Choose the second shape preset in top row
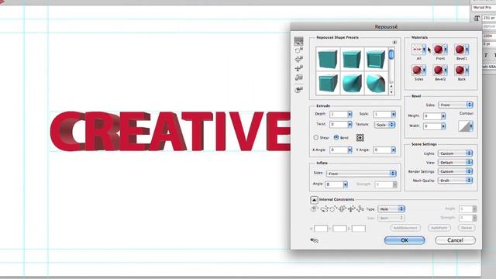This screenshot has height=279, width=496. click(352, 60)
